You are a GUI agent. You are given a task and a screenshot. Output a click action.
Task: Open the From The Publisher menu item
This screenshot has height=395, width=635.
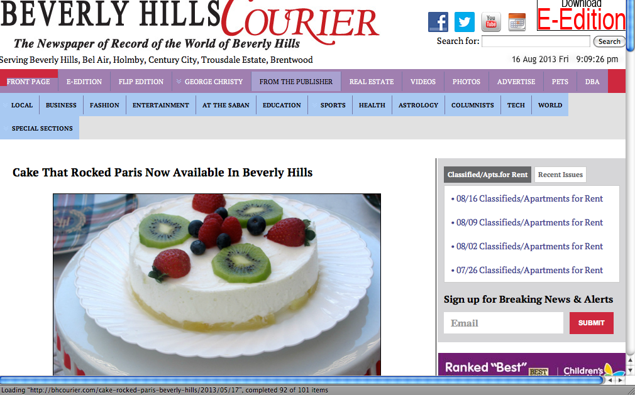click(x=296, y=81)
